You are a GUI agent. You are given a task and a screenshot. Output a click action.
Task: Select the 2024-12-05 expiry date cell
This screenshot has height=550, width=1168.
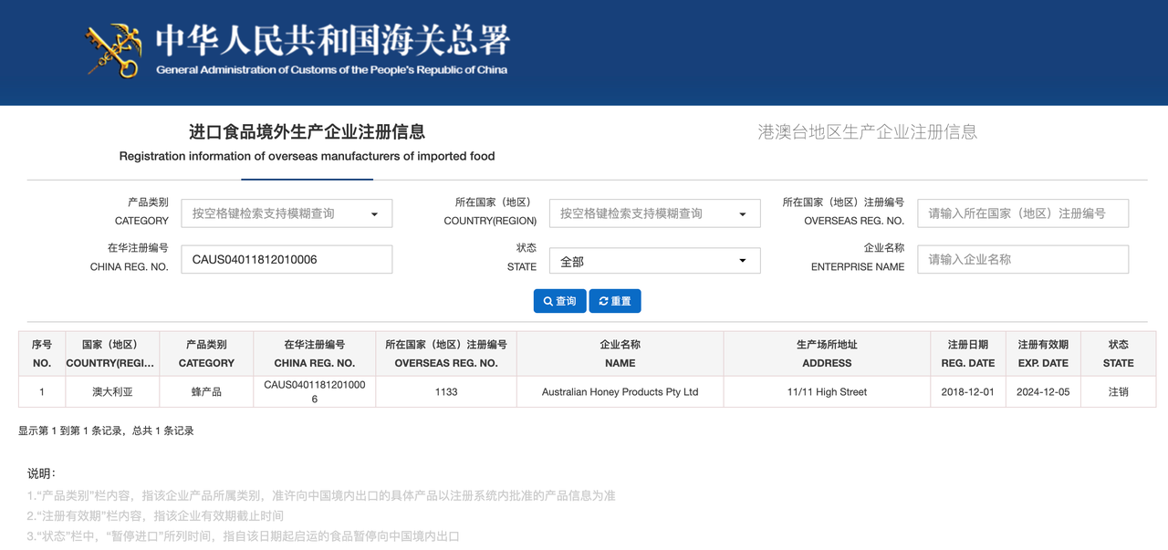tap(1043, 391)
